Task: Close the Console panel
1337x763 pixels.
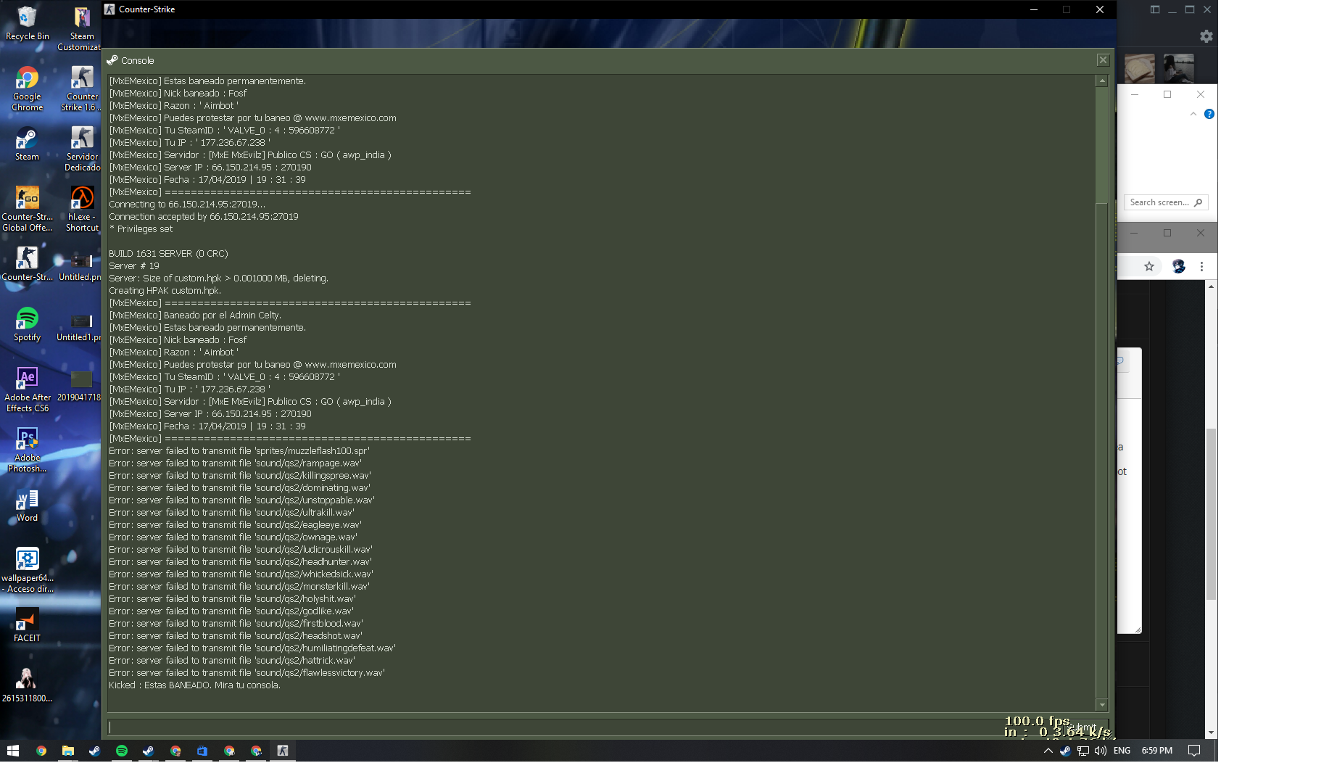Action: [x=1103, y=60]
